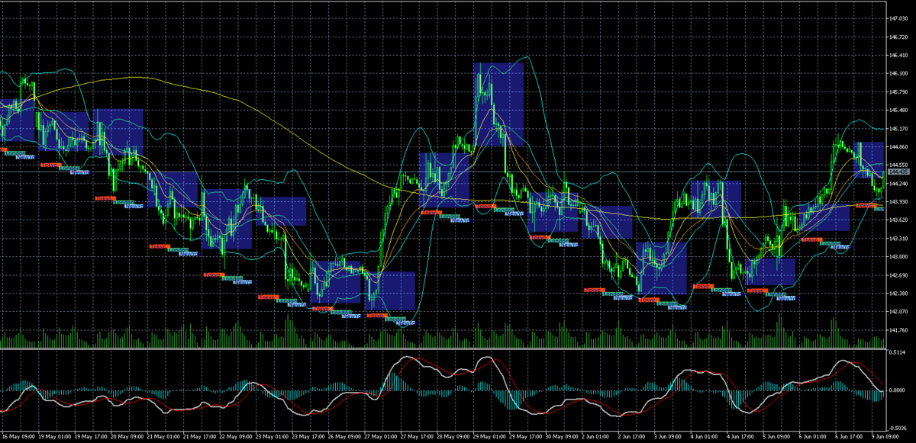Click the -0.5036 oscillator scale value
Screen dimensions: 916x443
pos(897,429)
